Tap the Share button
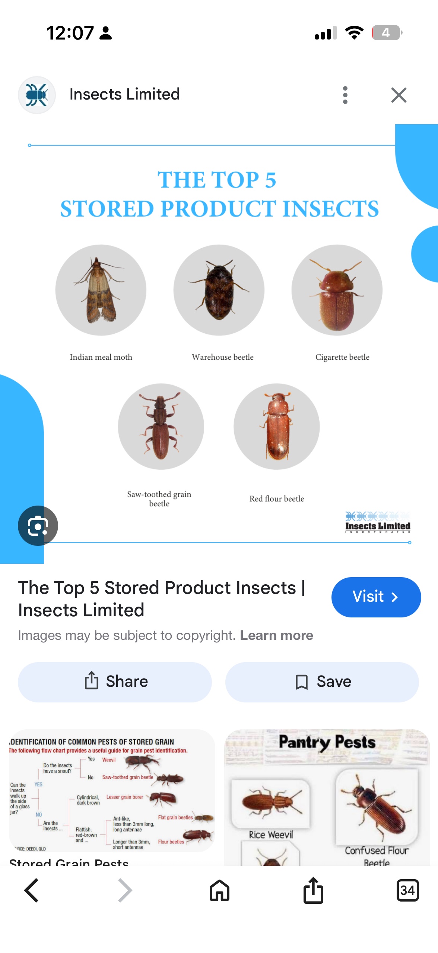 tap(115, 682)
